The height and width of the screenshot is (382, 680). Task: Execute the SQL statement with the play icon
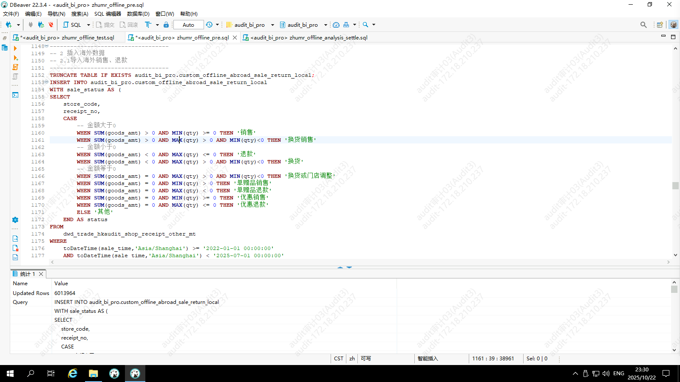coord(15,48)
